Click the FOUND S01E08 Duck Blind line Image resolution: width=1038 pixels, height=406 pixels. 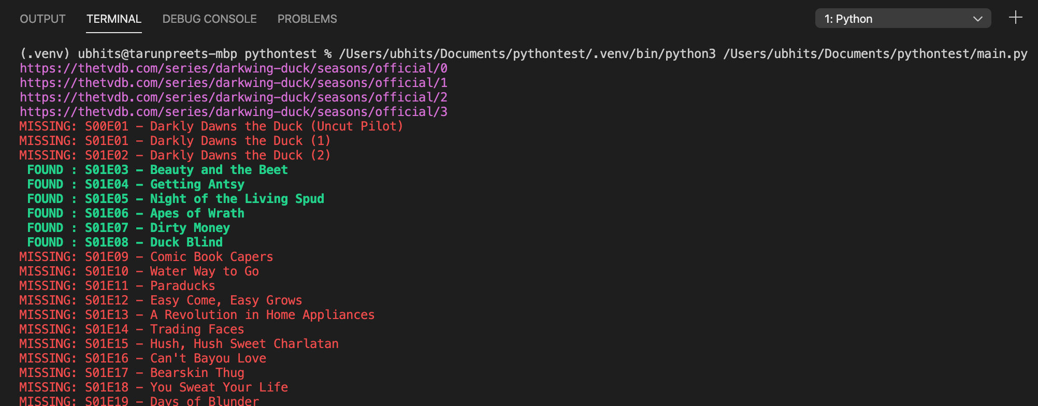click(x=125, y=242)
